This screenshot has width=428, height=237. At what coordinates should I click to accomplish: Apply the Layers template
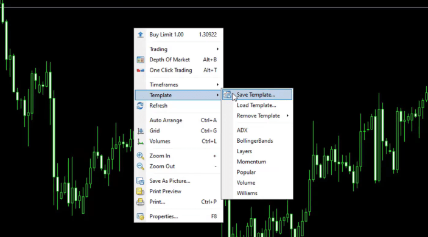[x=257, y=151]
